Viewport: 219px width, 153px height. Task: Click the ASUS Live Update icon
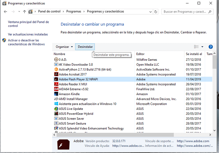[56, 109]
